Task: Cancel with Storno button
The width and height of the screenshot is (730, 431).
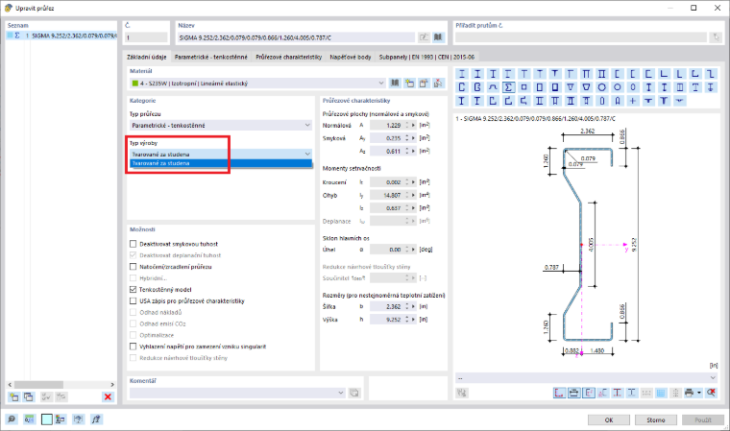Action: pyautogui.click(x=656, y=419)
